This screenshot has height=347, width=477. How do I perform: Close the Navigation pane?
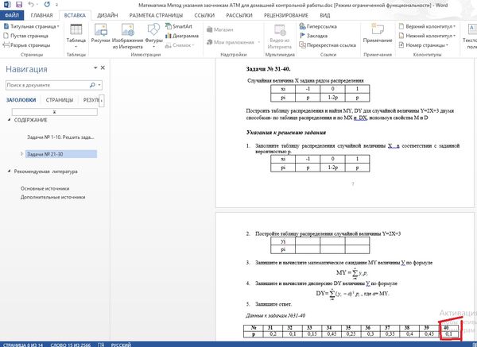(x=103, y=69)
